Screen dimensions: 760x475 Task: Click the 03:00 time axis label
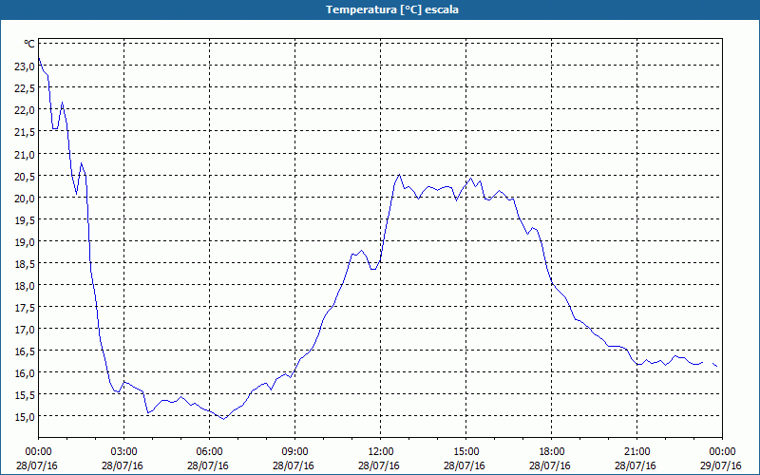point(123,452)
